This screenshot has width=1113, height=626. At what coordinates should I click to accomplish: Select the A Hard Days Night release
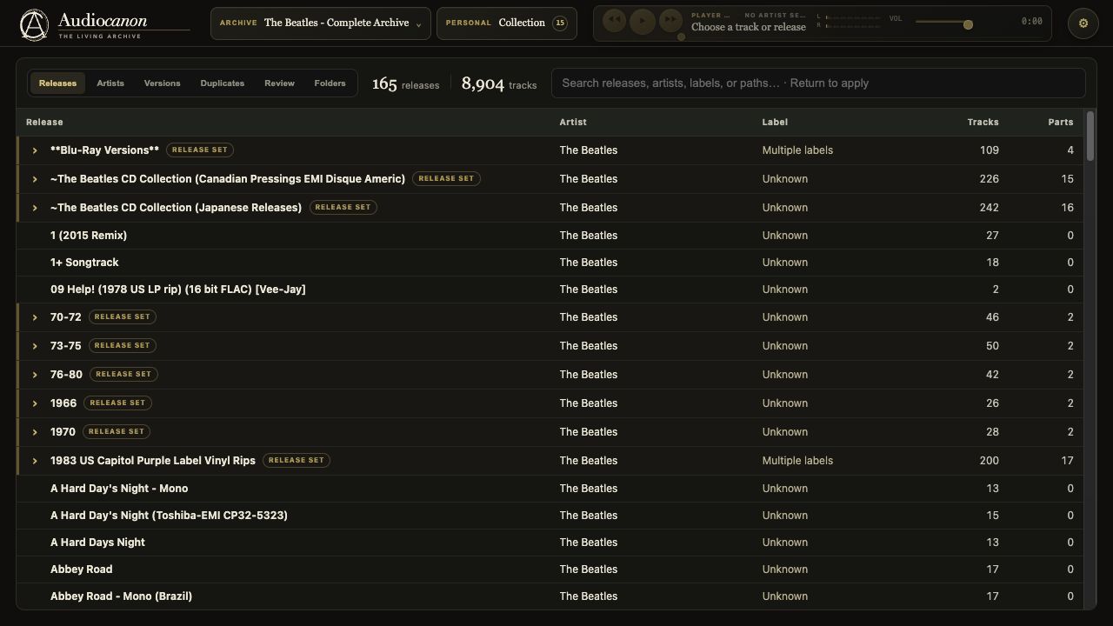[550, 543]
